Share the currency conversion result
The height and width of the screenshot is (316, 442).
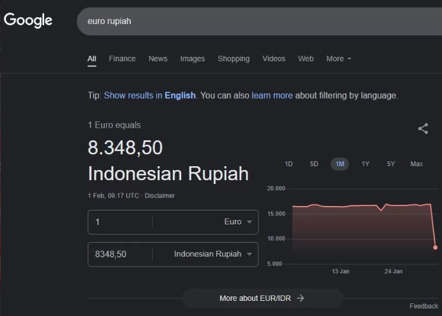point(423,129)
